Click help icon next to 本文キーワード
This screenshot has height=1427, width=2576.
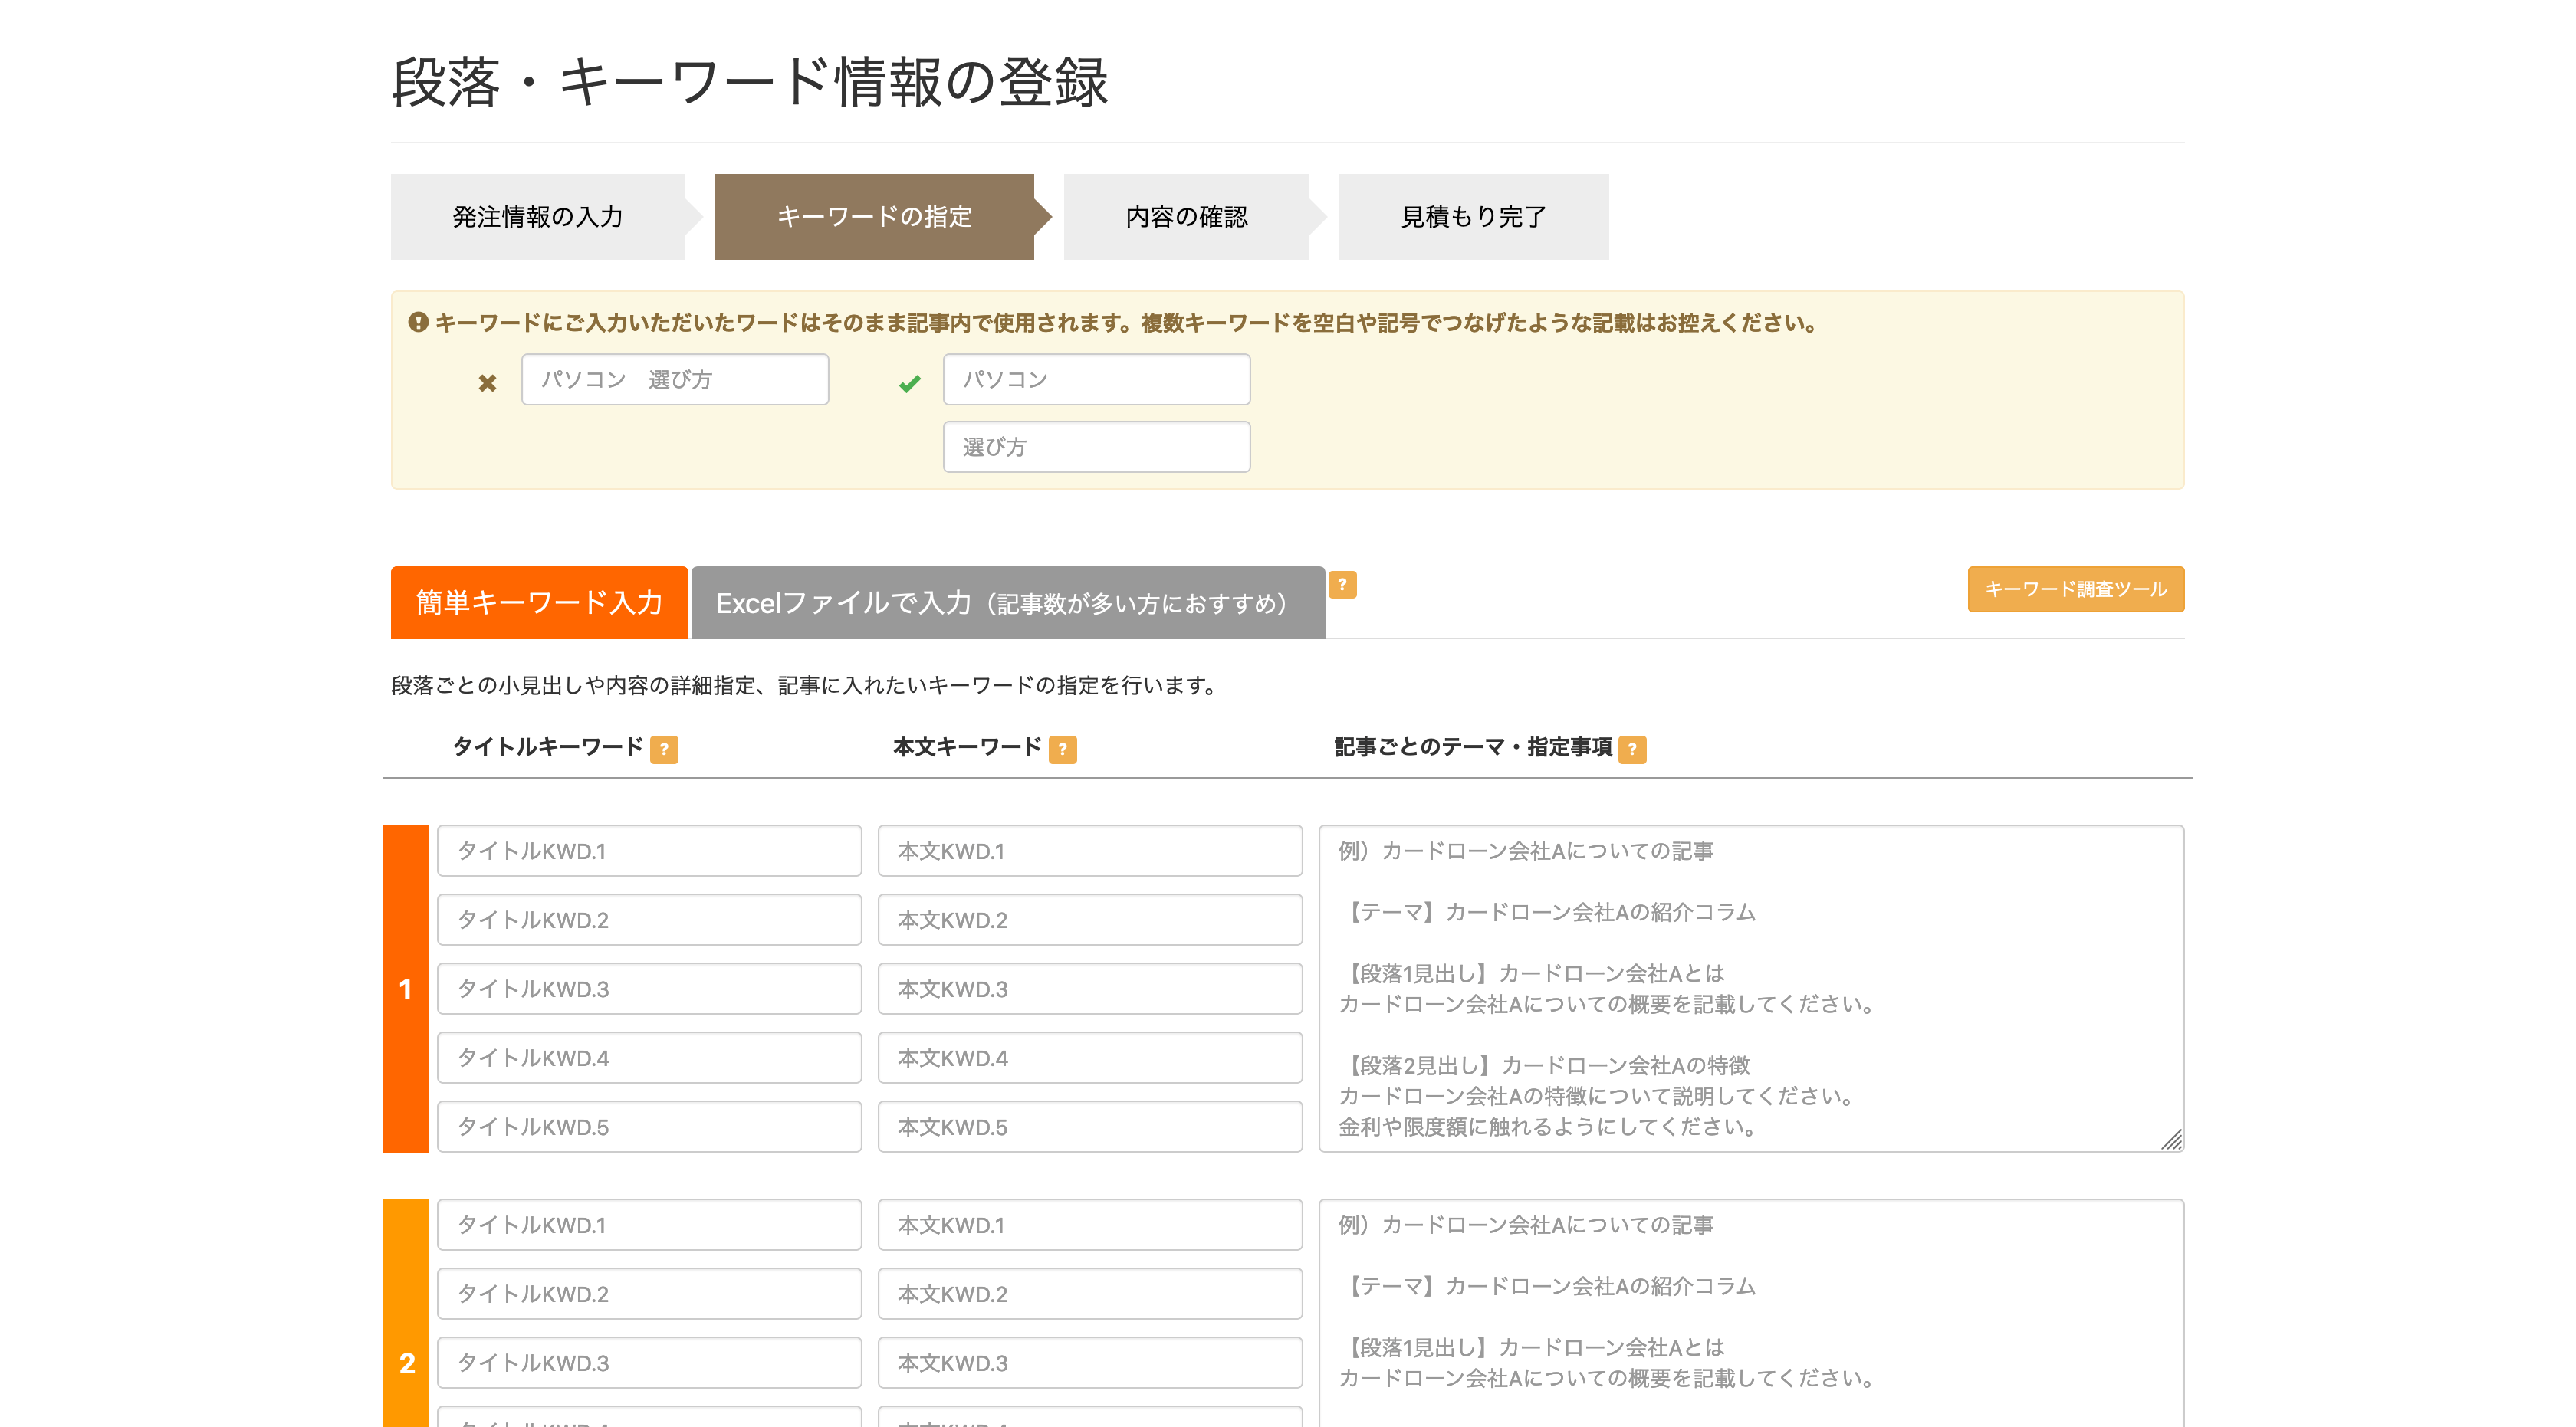pos(1063,749)
